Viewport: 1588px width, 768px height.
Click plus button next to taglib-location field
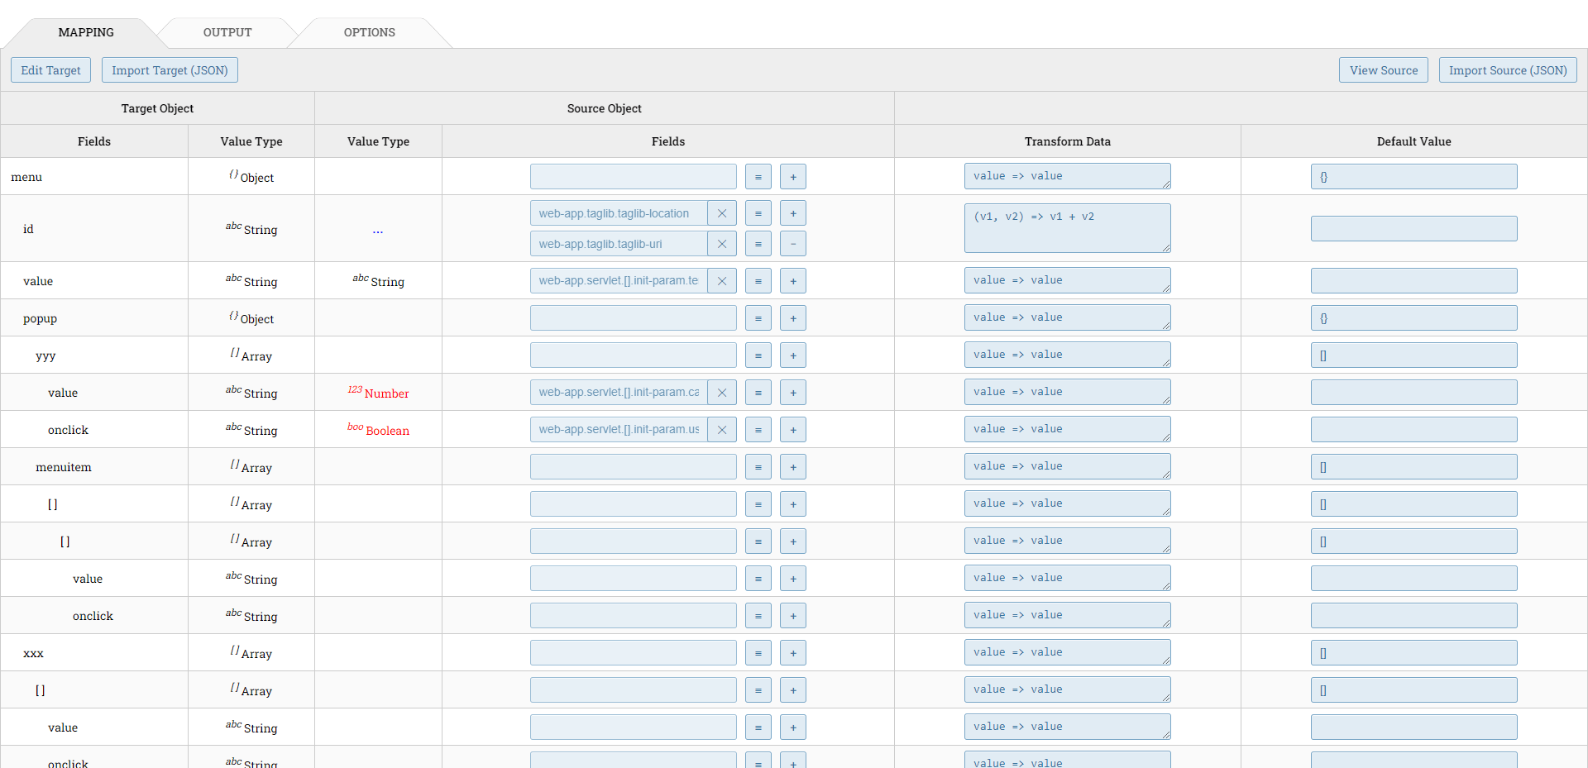[x=793, y=213]
